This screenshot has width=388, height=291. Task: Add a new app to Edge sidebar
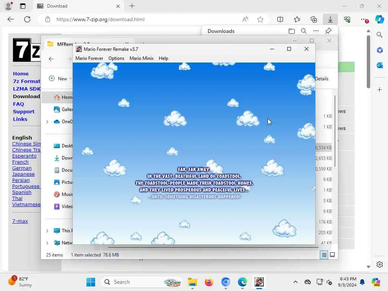[380, 89]
